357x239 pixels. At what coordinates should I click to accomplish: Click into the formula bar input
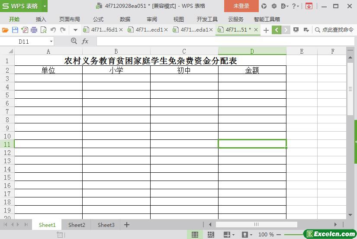(225, 42)
